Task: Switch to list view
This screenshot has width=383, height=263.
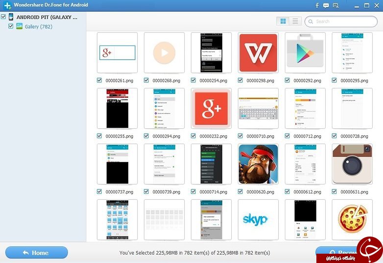Action: tap(295, 21)
